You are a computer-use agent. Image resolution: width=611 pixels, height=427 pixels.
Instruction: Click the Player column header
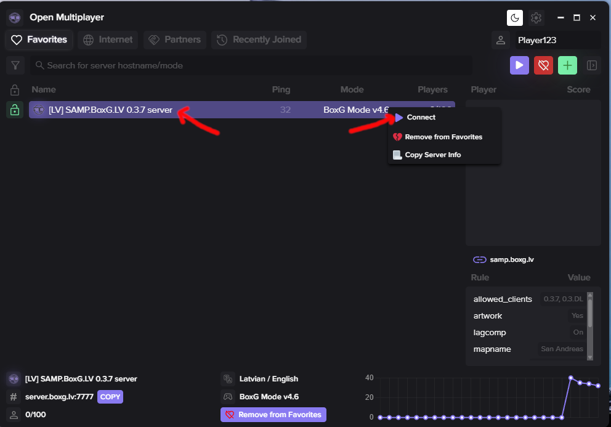coord(484,90)
